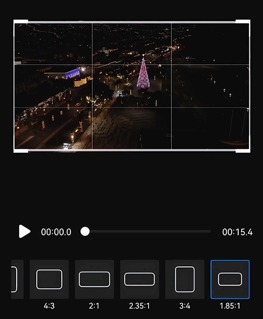
Task: Play the video clip
Action: pyautogui.click(x=25, y=231)
